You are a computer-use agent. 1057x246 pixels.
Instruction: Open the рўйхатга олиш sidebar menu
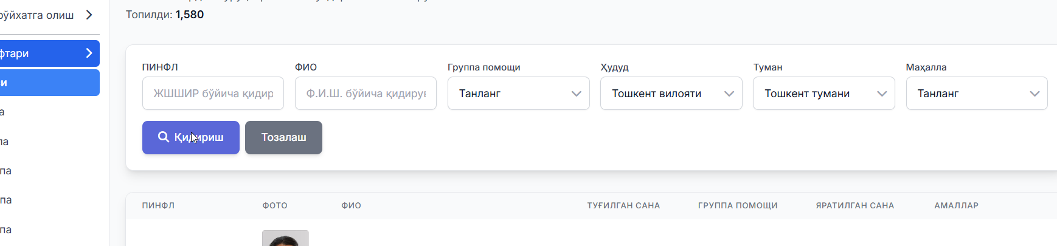[x=36, y=15]
